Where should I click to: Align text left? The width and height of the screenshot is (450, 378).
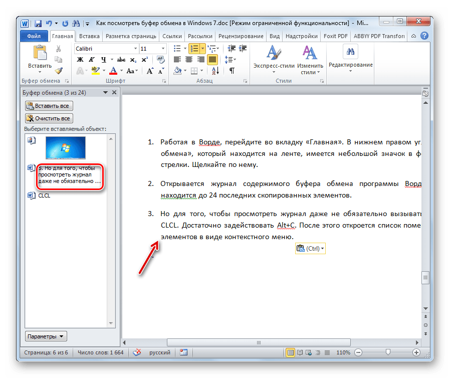177,60
